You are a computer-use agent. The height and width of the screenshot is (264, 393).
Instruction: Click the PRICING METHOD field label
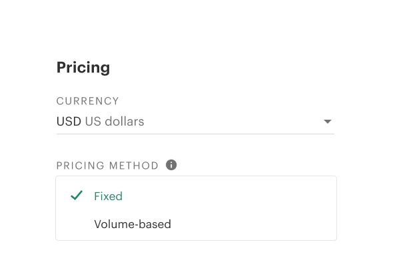click(x=107, y=166)
